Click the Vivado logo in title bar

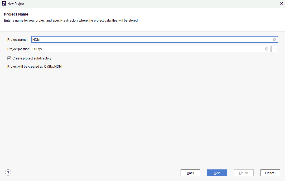tap(4, 4)
